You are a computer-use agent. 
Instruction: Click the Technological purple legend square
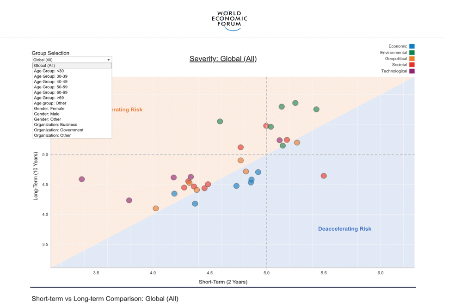(412, 71)
